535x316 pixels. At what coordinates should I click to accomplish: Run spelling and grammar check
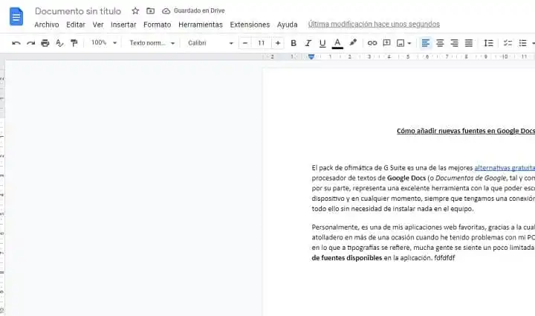[59, 43]
